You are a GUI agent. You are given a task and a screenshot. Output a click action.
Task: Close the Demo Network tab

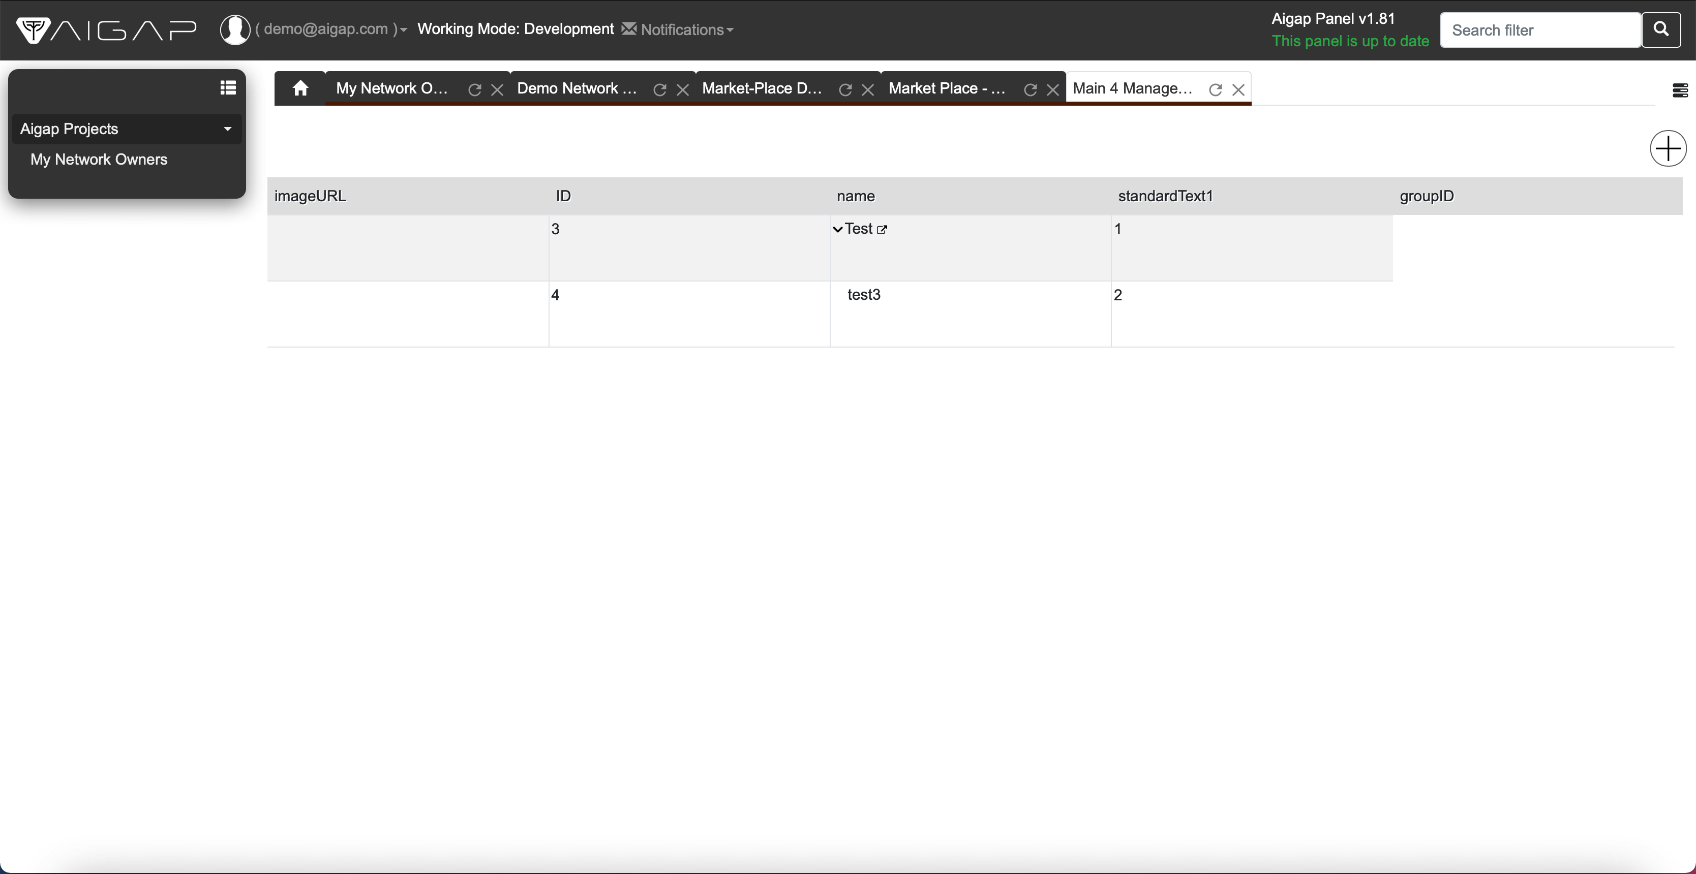point(683,89)
